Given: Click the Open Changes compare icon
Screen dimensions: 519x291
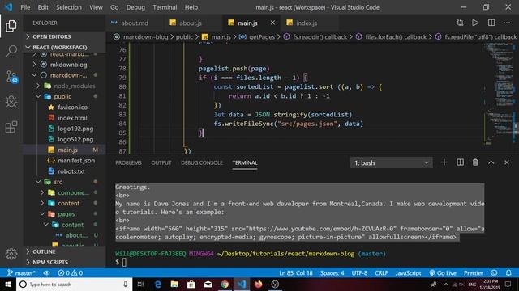Looking at the screenshot, I should pos(460,23).
